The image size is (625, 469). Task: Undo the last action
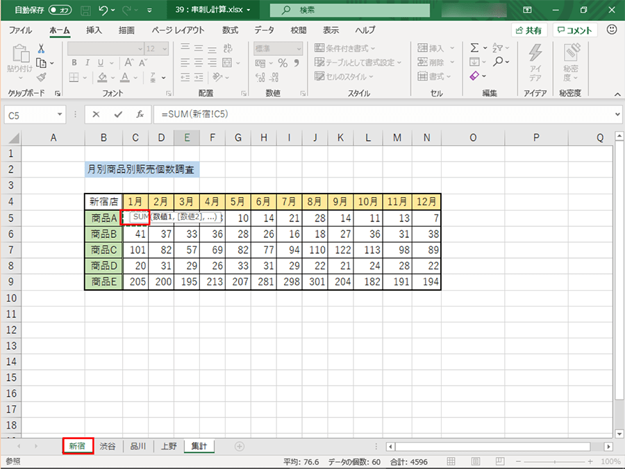(103, 10)
